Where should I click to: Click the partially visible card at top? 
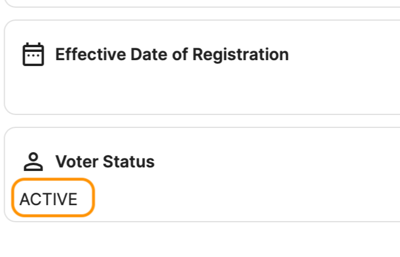click(202, 4)
